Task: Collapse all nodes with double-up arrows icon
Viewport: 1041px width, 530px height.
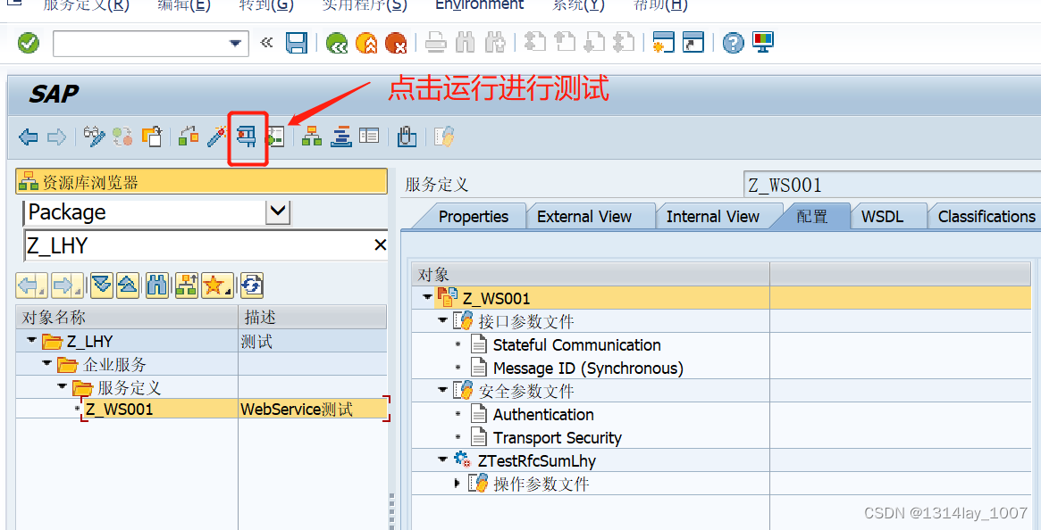Action: (128, 286)
